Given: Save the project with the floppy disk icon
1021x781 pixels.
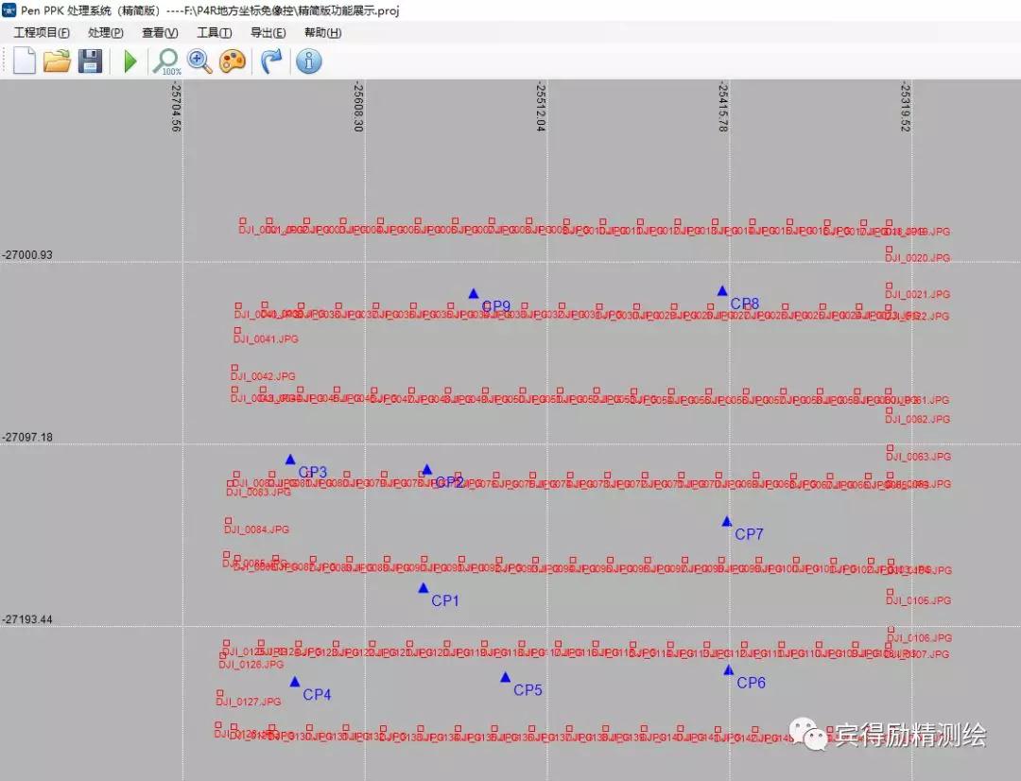Looking at the screenshot, I should click(90, 61).
